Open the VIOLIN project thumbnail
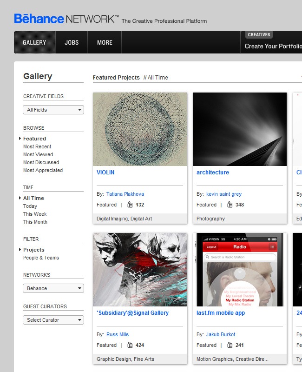Screen dimensions: 302x372 [x=140, y=129]
